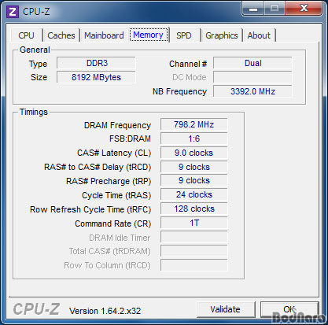Select the tRAS value 24 clocks
This screenshot has width=328, height=325.
(194, 194)
